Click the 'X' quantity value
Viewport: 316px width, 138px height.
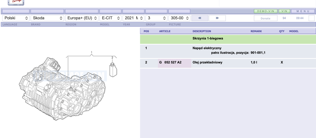(x=282, y=62)
